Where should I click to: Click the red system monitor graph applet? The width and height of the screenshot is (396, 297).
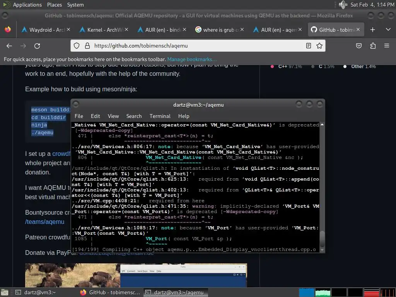tap(372, 292)
